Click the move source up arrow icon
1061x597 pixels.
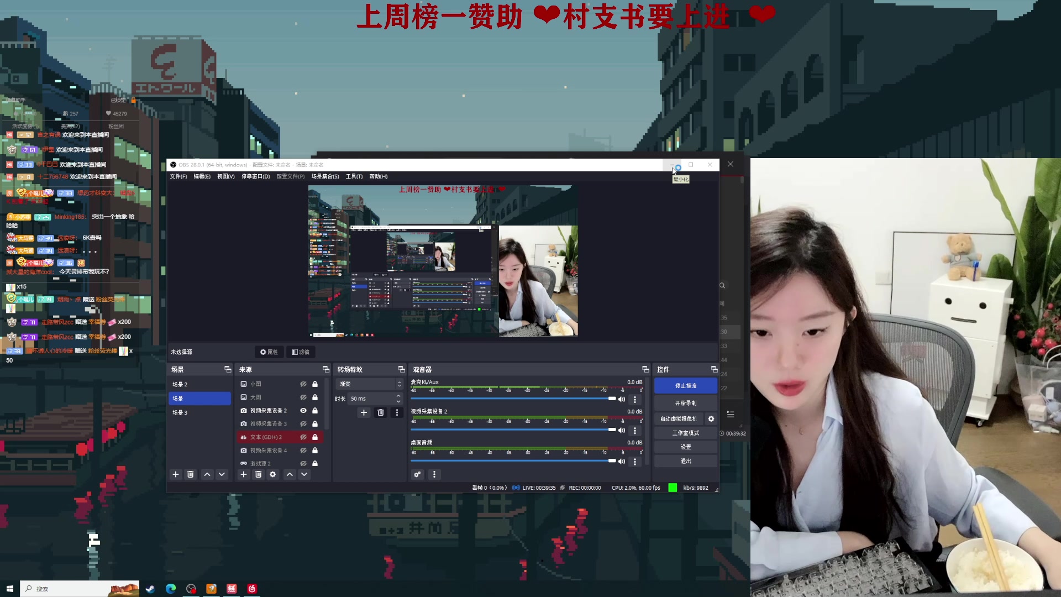pyautogui.click(x=290, y=474)
